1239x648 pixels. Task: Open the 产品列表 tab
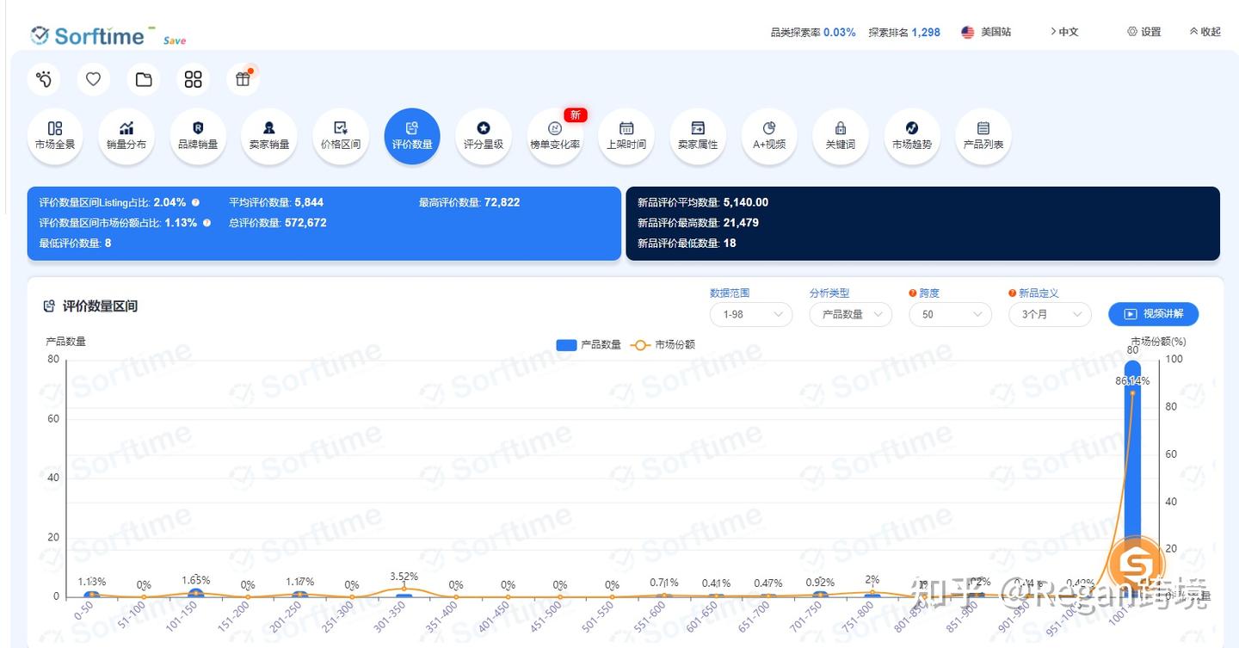pos(983,136)
